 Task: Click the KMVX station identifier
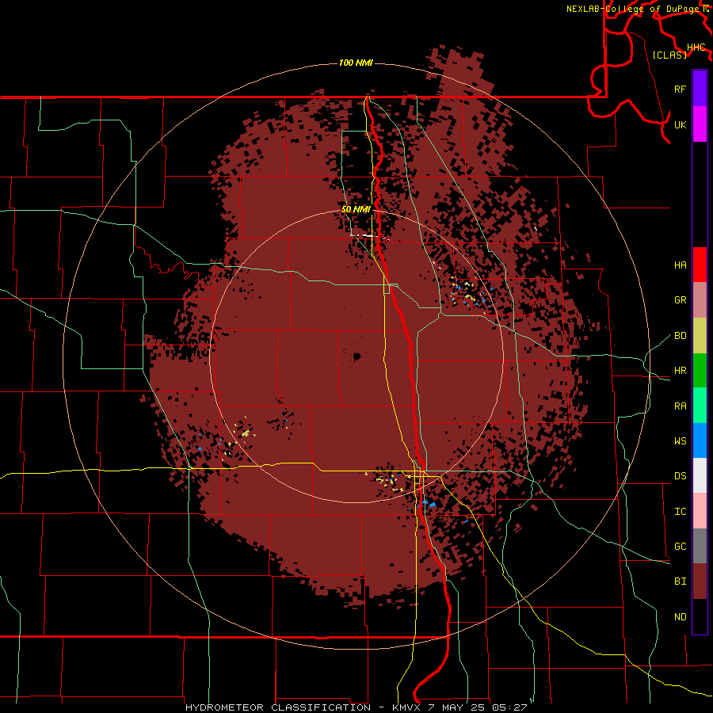tap(408, 707)
